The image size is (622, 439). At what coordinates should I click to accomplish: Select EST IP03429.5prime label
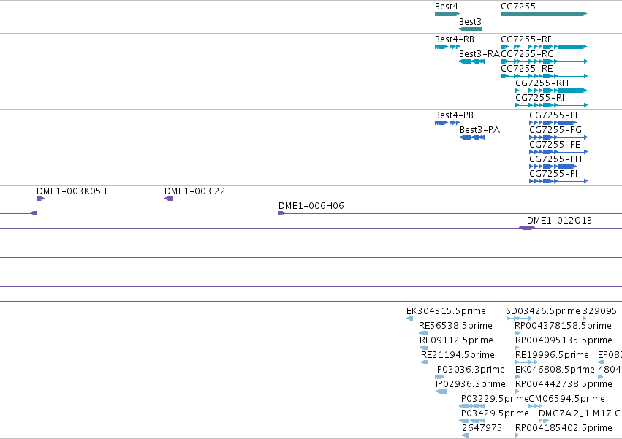pyautogui.click(x=494, y=413)
